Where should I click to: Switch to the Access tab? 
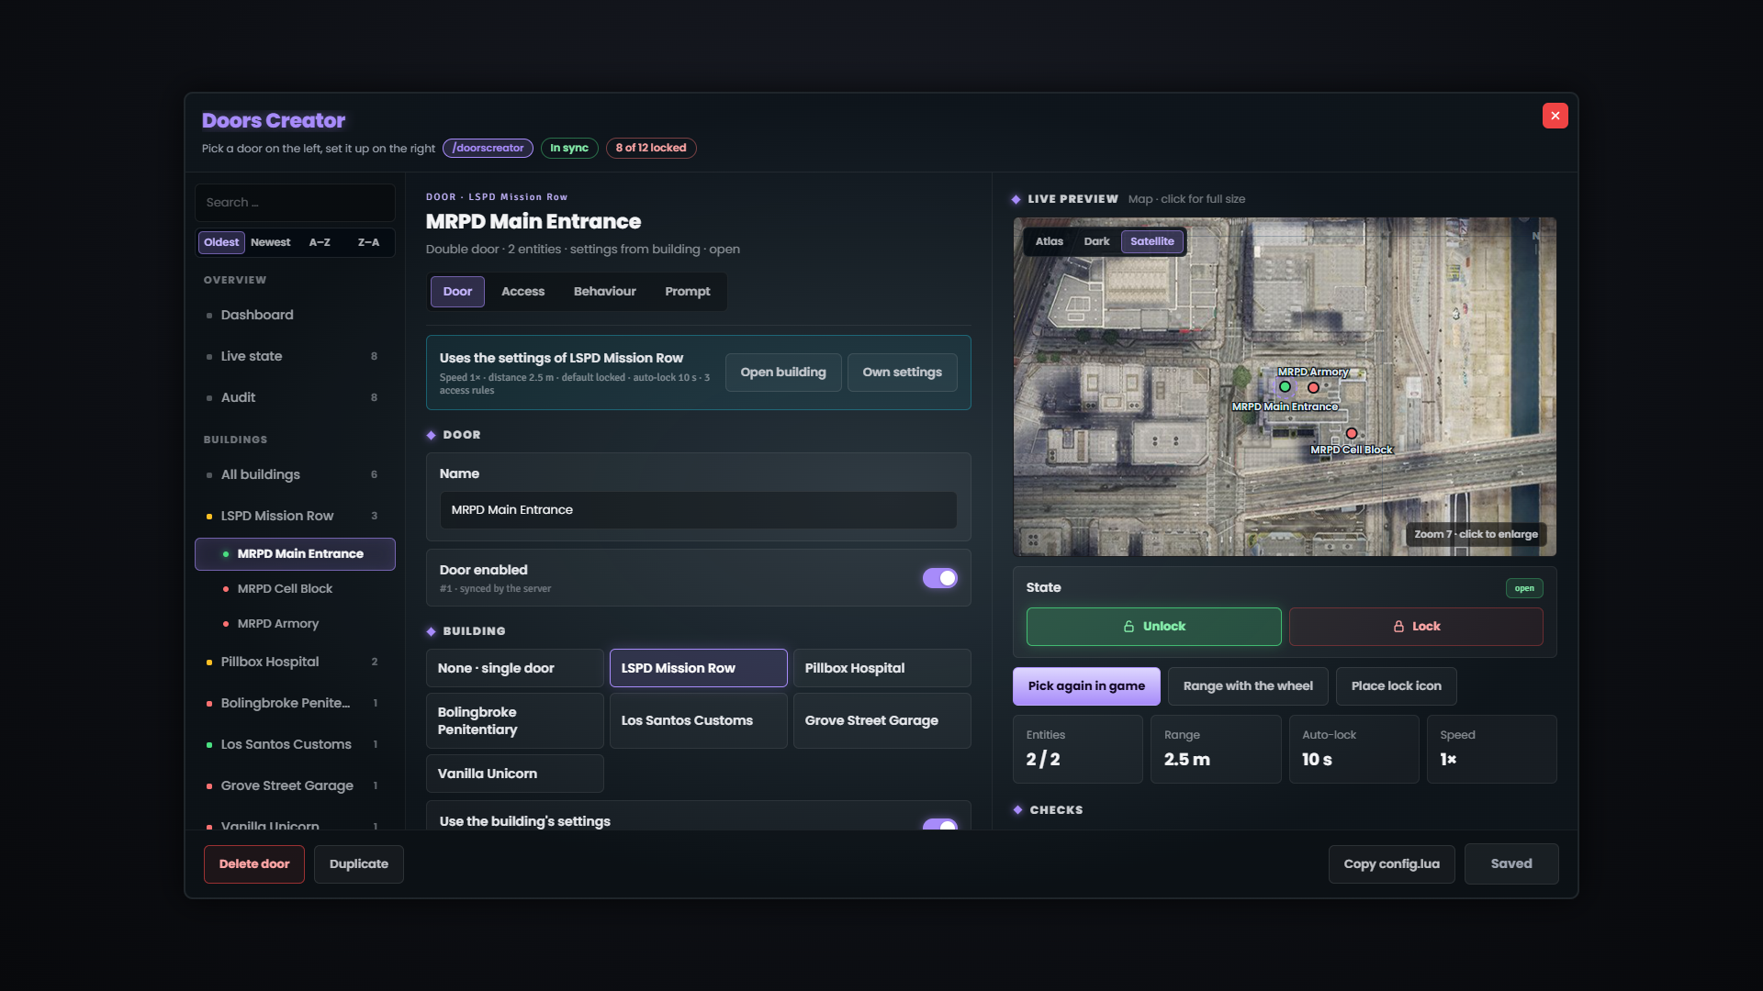[522, 292]
